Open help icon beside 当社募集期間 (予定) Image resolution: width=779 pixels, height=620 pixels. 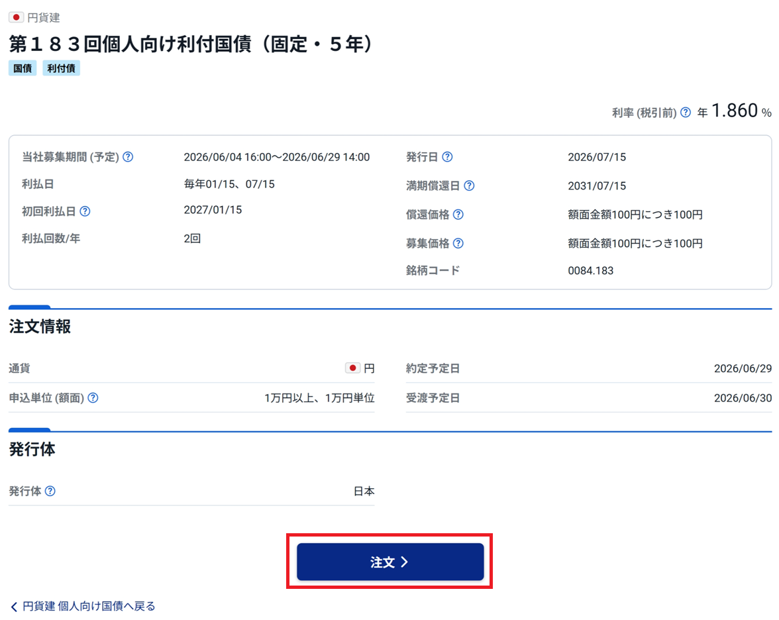pyautogui.click(x=129, y=157)
